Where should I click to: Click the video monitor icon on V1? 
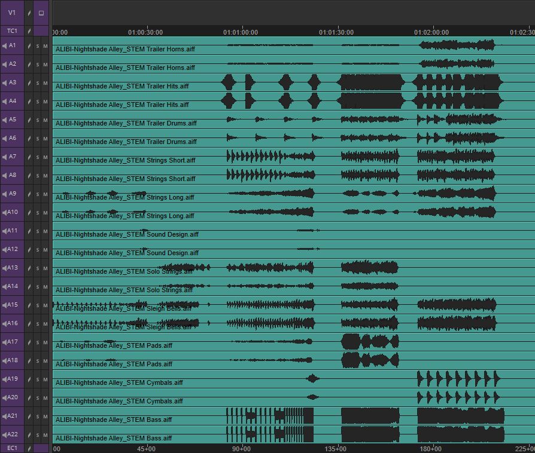(x=41, y=13)
